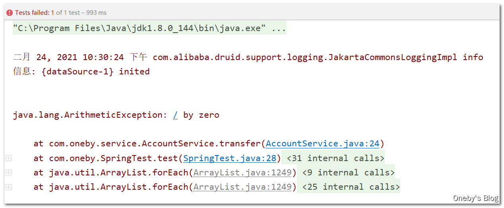Image resolution: width=504 pixels, height=208 pixels.
Task: Unfold the <31 internal calls> region
Action: 335,158
